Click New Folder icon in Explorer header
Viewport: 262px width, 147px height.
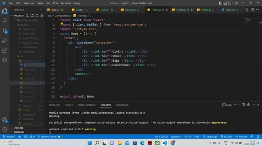32,16
